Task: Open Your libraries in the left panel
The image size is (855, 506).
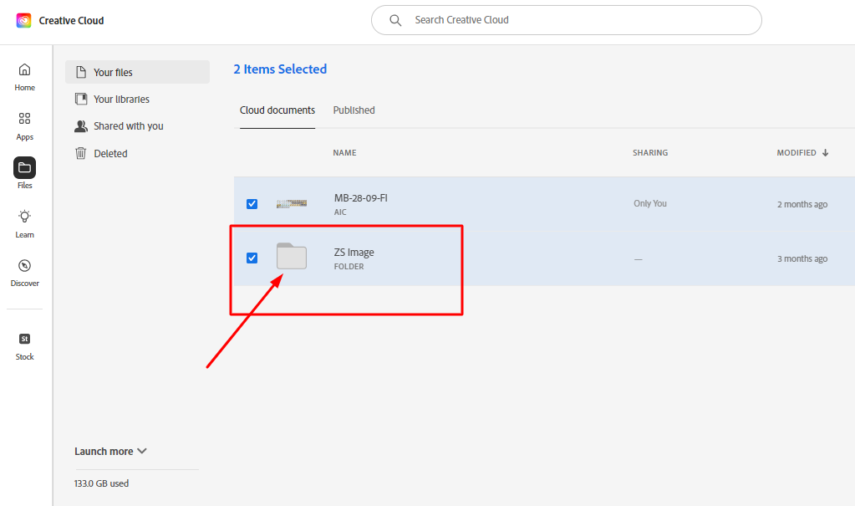Action: tap(121, 100)
